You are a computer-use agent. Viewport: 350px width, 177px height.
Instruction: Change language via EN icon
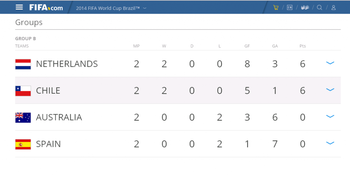tap(290, 8)
